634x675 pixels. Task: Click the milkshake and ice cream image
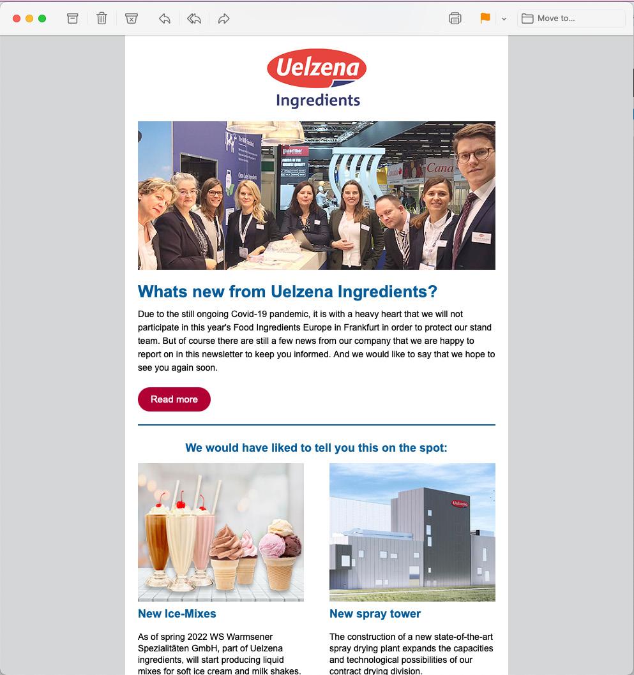point(220,532)
